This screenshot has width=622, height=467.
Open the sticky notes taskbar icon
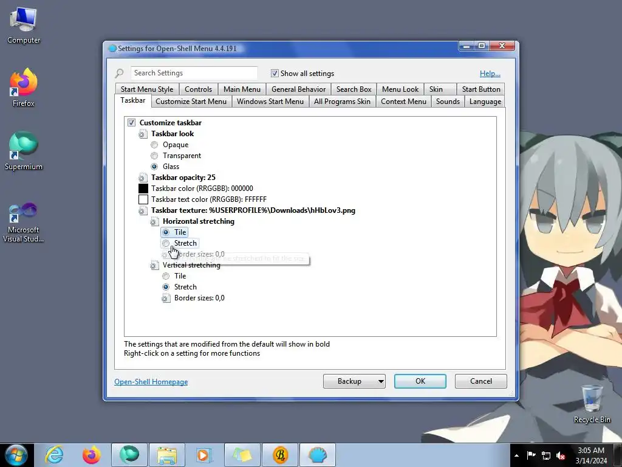coord(242,455)
